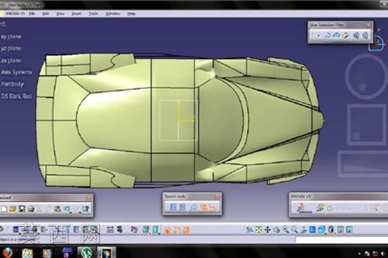Screen dimensions: 388x258
Task: Click the Normal View icon
Action: (303, 230)
